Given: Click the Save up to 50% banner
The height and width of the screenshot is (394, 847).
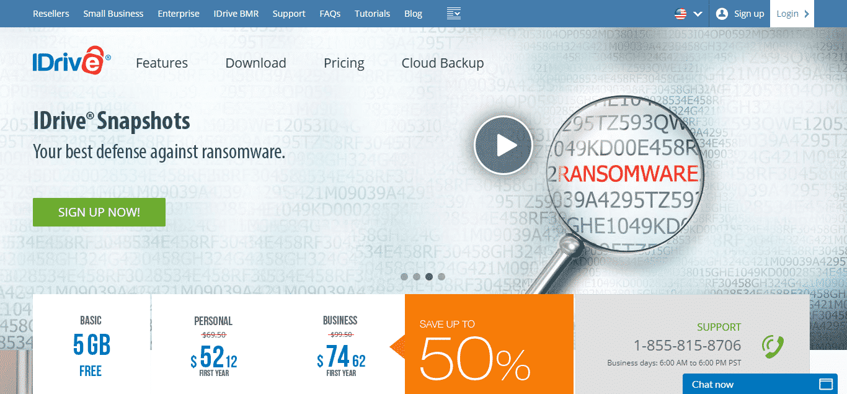Looking at the screenshot, I should [x=489, y=344].
